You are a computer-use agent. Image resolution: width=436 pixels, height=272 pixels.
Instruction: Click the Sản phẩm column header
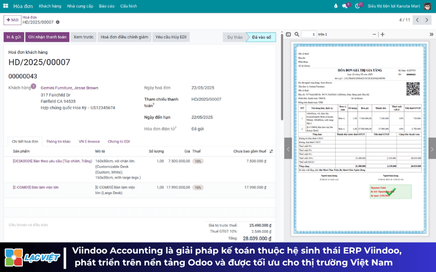pyautogui.click(x=21, y=151)
